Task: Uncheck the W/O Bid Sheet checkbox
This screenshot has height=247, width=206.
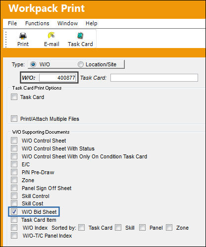Action: point(14,212)
